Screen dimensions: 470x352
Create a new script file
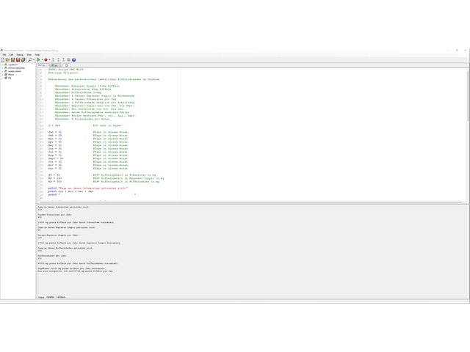pos(3,60)
